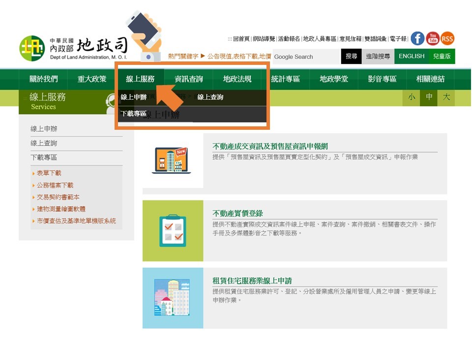Expand 表單下載 in the sidebar
The width and height of the screenshot is (472, 354).
[49, 173]
